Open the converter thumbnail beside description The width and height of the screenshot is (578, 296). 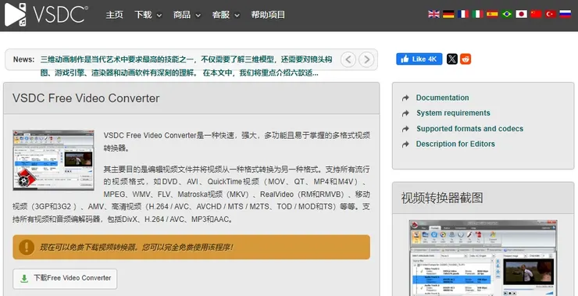coord(53,160)
